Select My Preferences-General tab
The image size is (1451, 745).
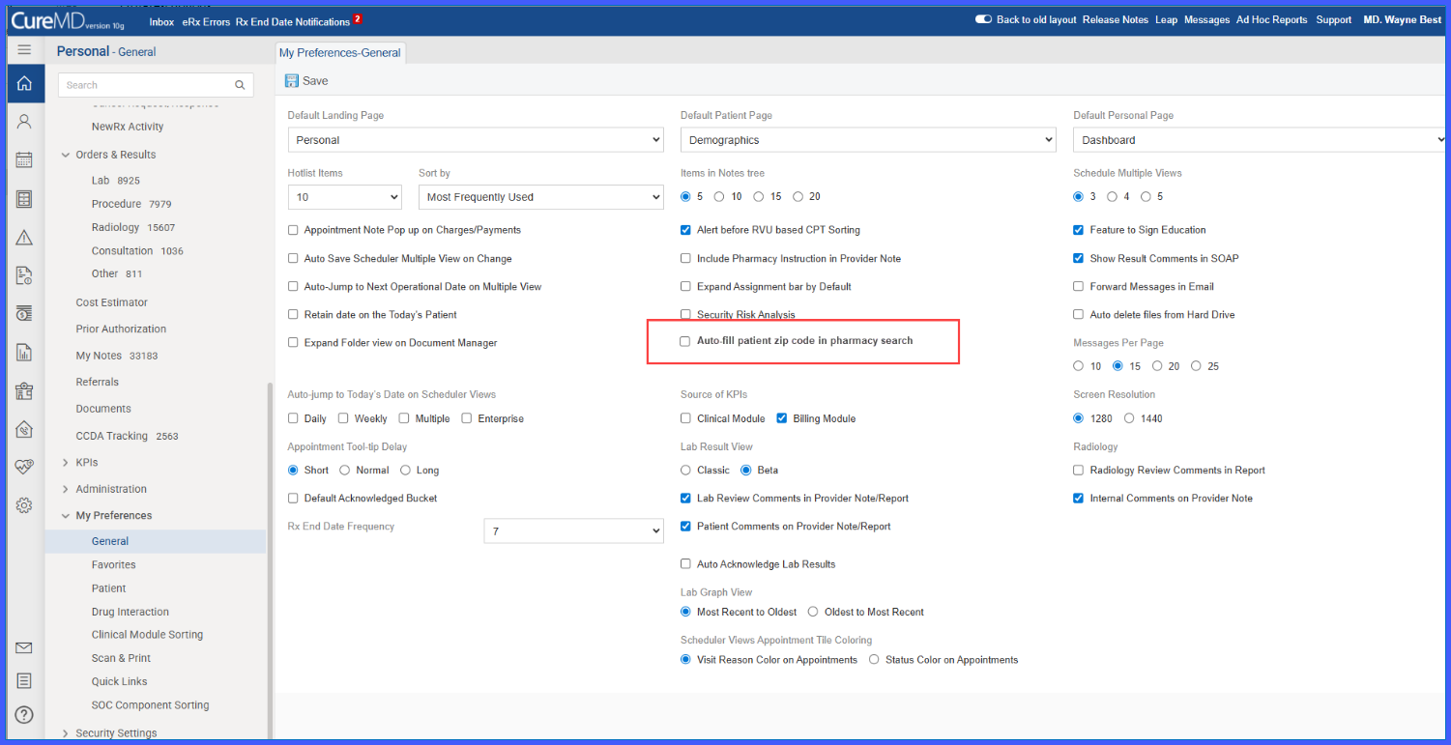(x=340, y=53)
